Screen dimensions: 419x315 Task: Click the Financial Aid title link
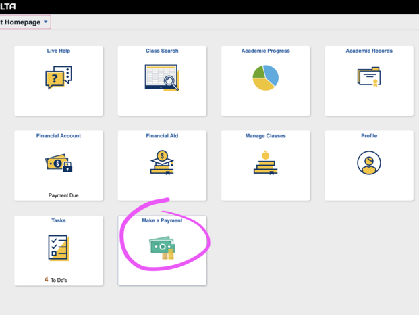162,136
